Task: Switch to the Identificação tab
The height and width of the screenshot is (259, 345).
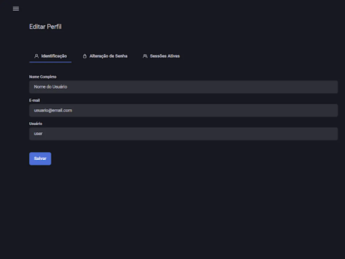Action: [50, 56]
